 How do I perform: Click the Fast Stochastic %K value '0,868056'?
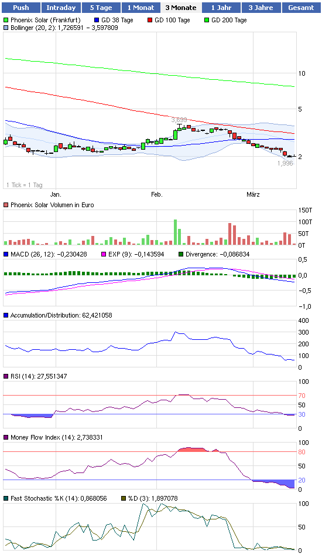pyautogui.click(x=94, y=499)
